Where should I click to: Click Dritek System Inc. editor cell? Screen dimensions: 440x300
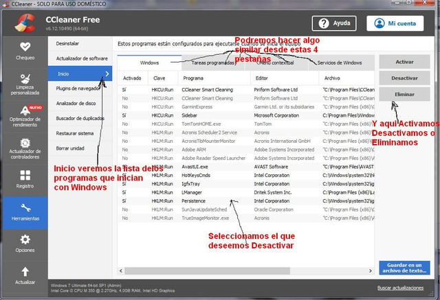pyautogui.click(x=273, y=192)
